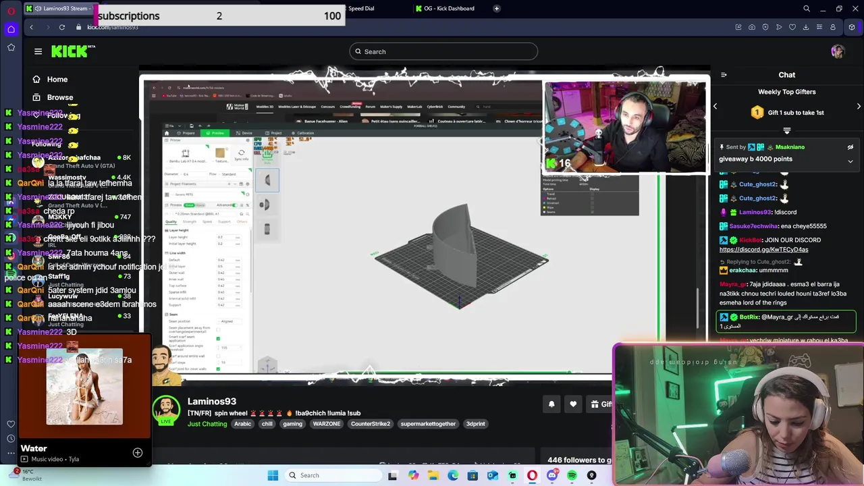Open Microsoft Store from taskbar
864x486 pixels.
(473, 475)
